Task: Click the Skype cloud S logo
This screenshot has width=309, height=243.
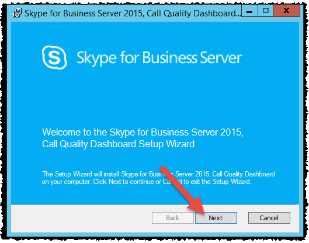Action: coord(54,58)
